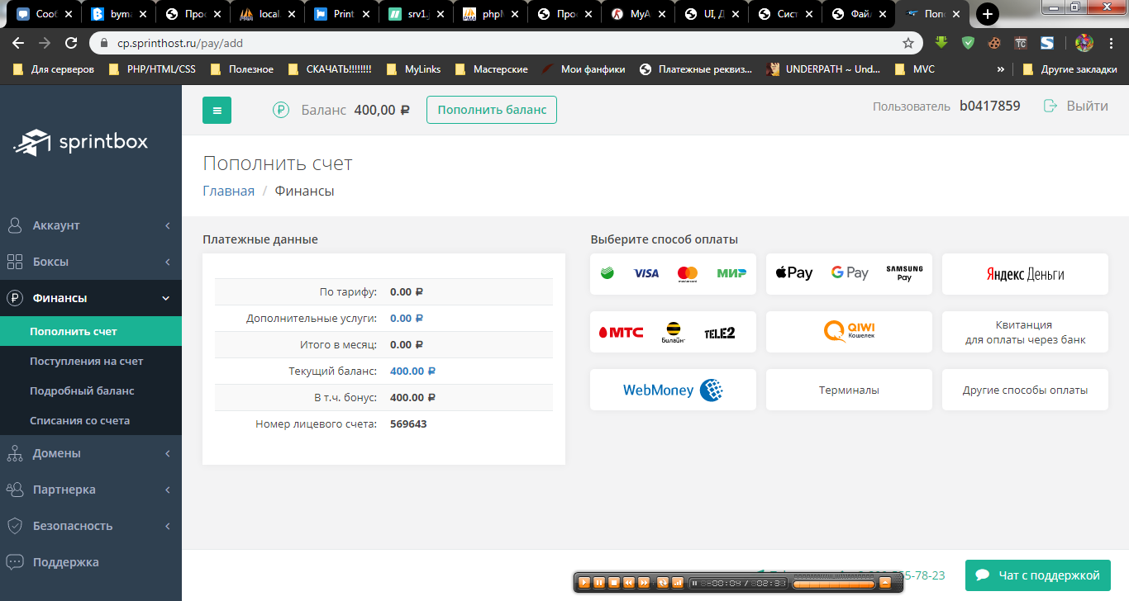Pay with Apple Pay, Google Pay, Samsung Pay
This screenshot has height=601, width=1129.
click(849, 274)
